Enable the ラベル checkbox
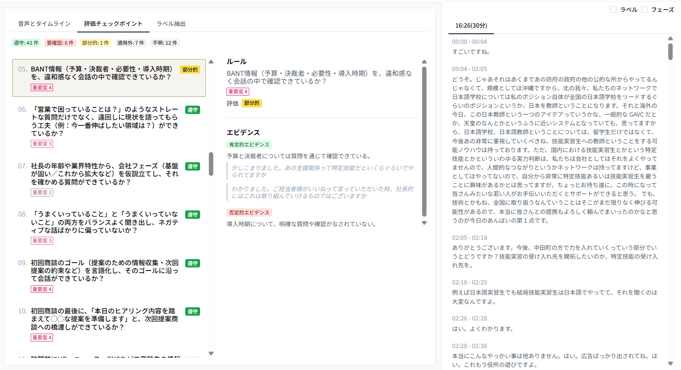This screenshot has width=681, height=370. (613, 10)
